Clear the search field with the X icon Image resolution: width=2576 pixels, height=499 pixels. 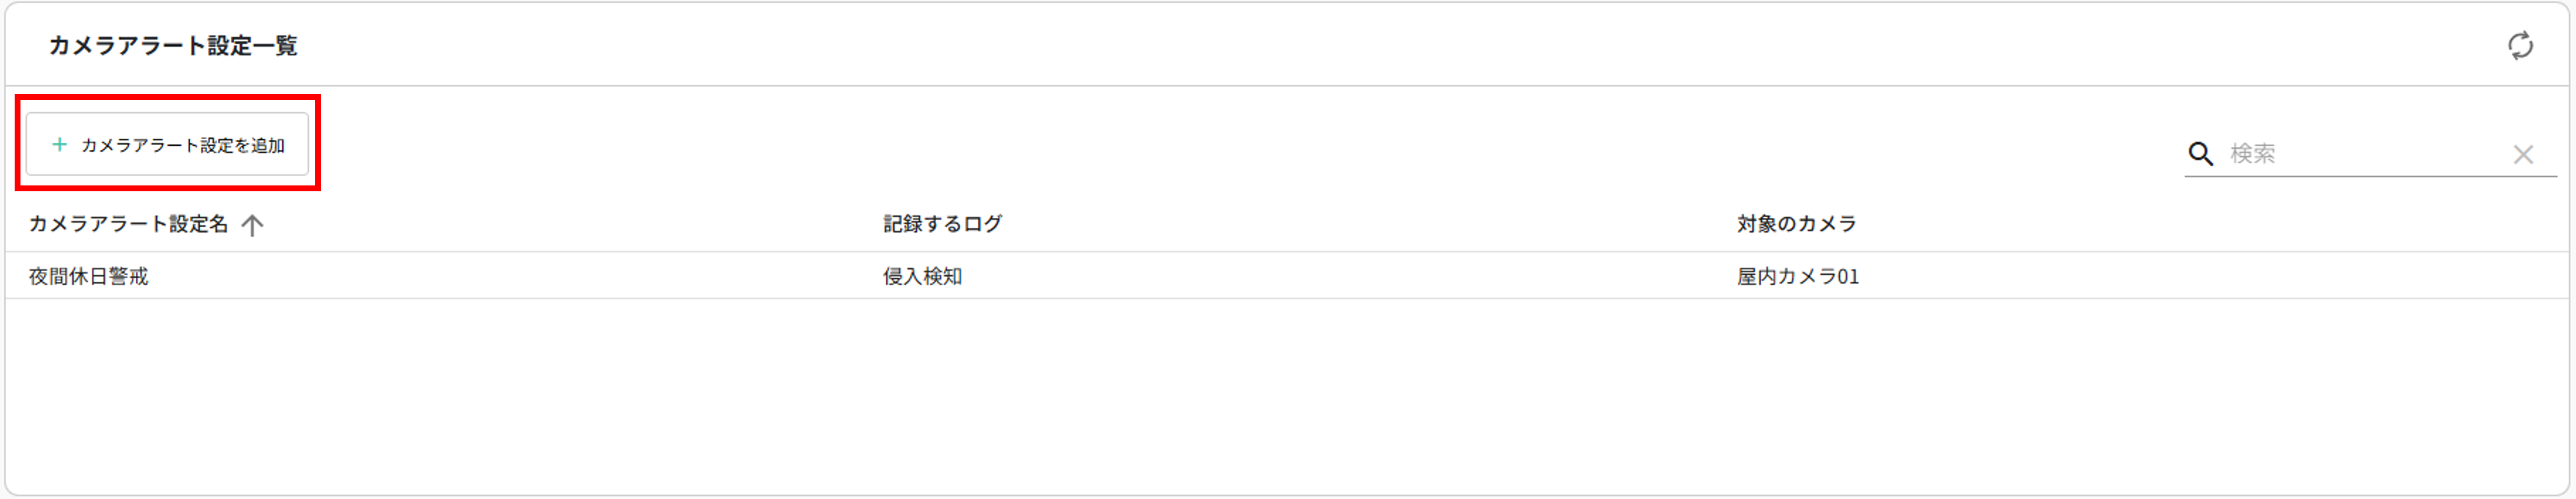[2523, 154]
